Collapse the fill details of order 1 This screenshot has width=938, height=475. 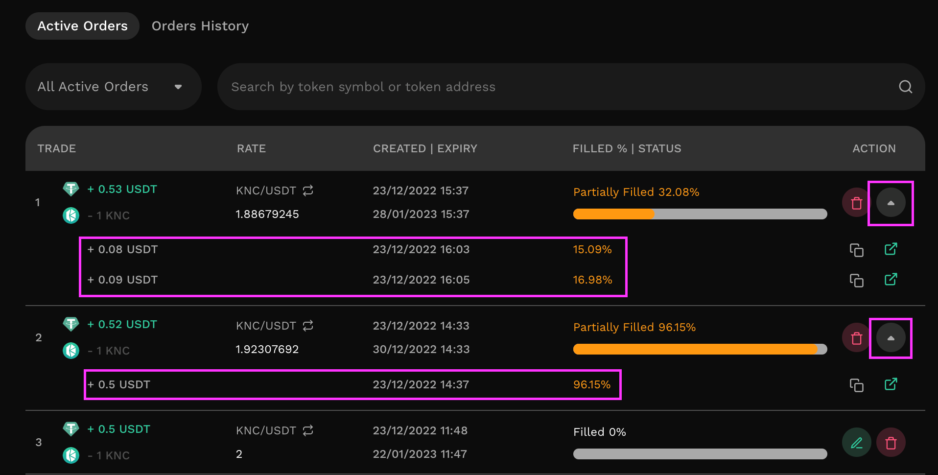tap(891, 203)
